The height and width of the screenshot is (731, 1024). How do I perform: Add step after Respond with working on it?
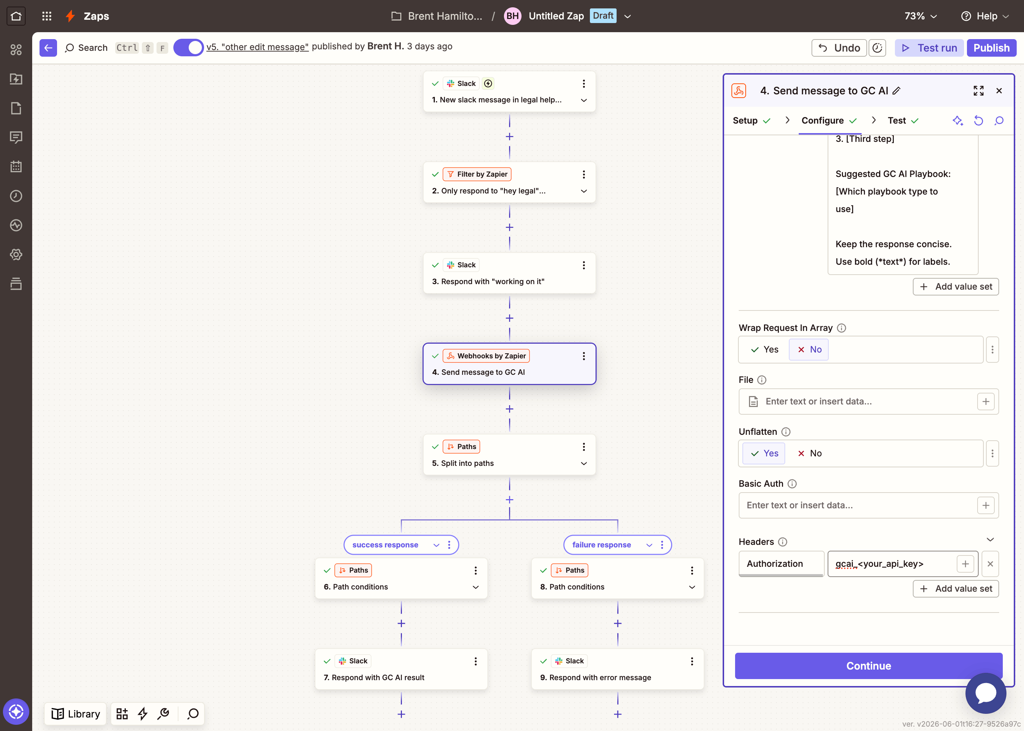(x=509, y=318)
